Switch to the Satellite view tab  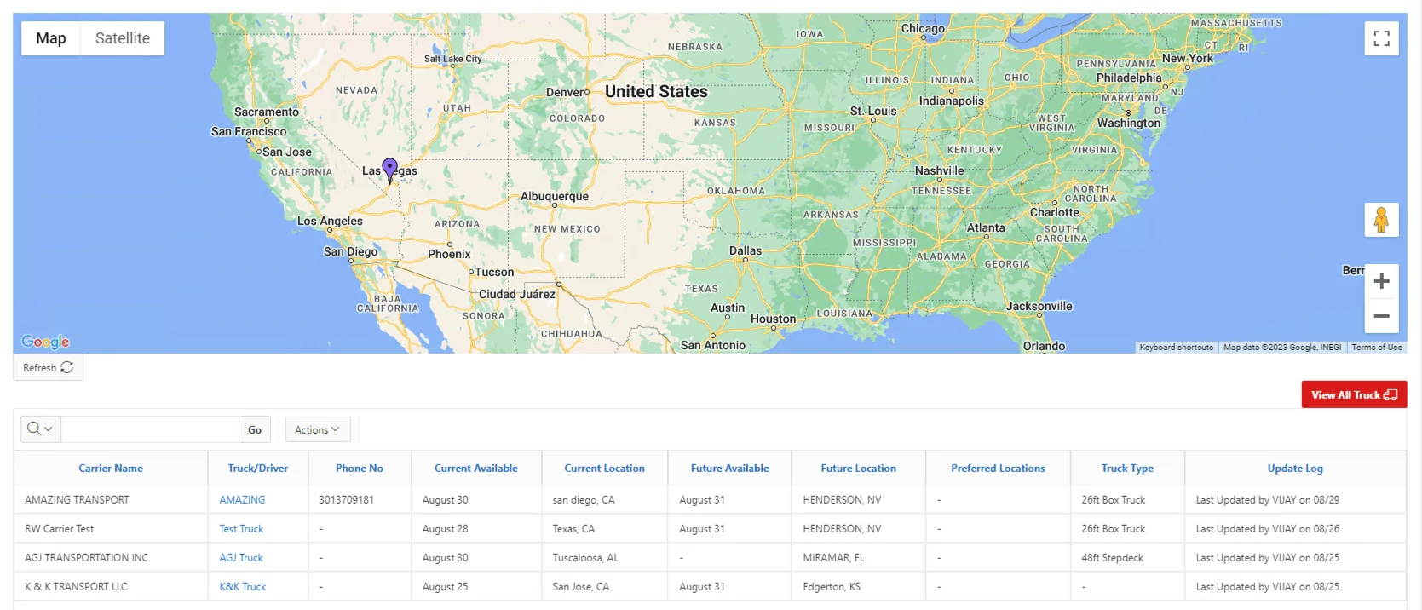123,38
